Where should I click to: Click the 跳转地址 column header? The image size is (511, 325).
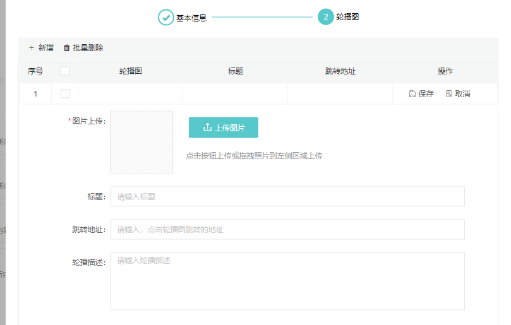click(x=340, y=71)
